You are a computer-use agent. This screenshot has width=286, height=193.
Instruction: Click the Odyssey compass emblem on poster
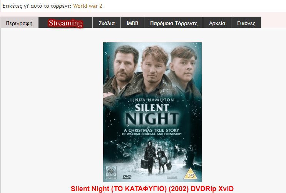pyautogui.click(x=111, y=172)
